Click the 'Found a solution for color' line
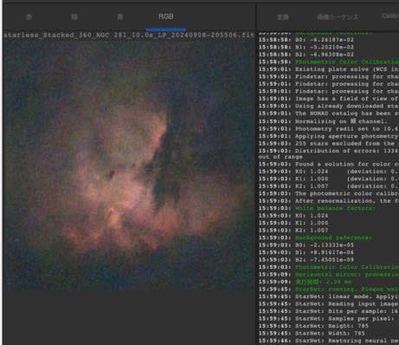This screenshot has width=399, height=345. click(329, 164)
